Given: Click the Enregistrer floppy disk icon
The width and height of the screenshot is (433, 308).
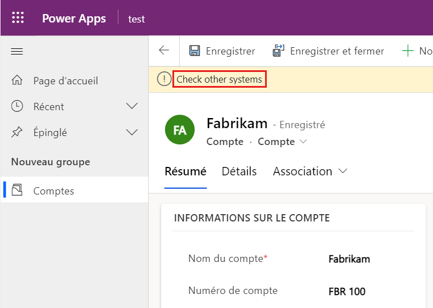Looking at the screenshot, I should pos(194,51).
